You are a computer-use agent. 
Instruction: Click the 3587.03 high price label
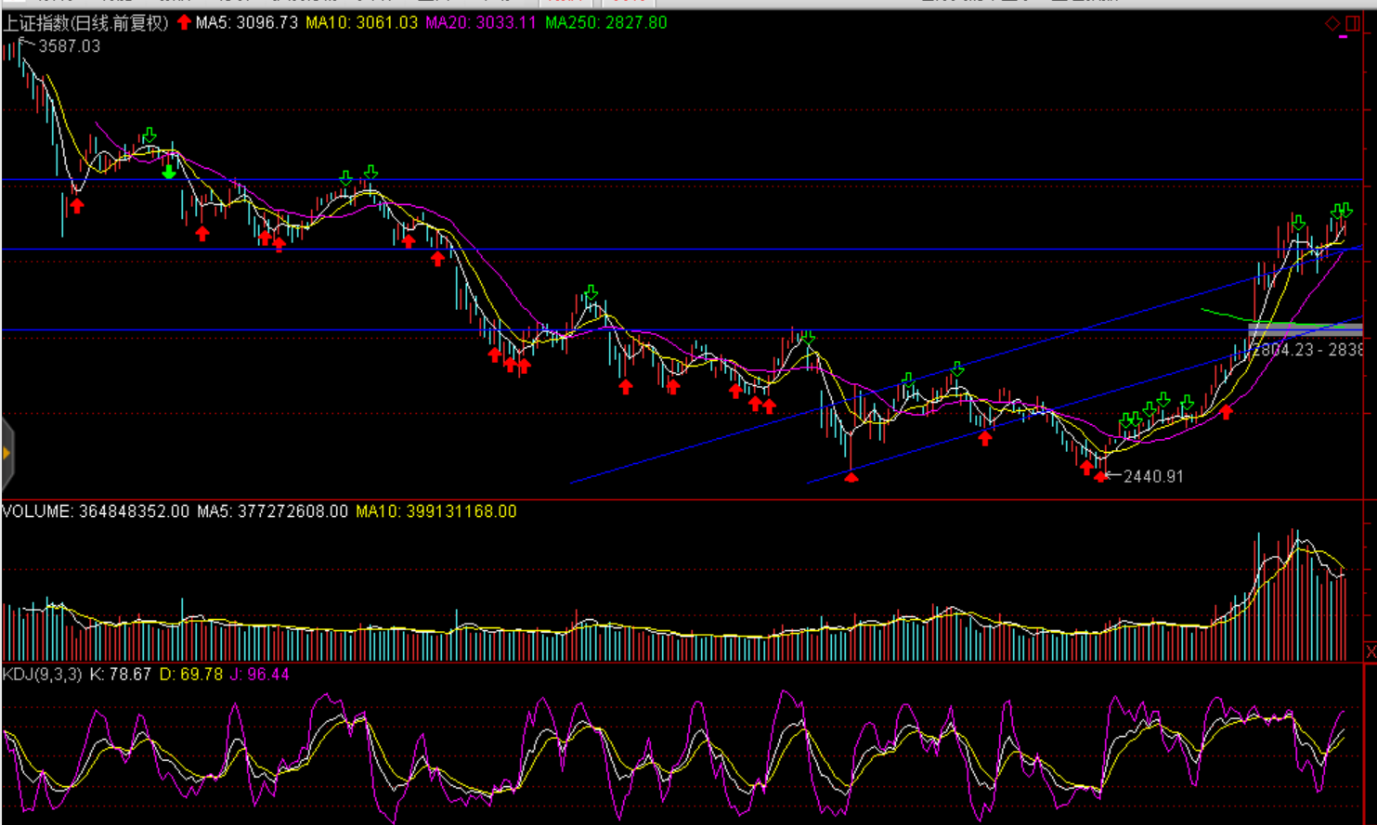click(x=69, y=45)
